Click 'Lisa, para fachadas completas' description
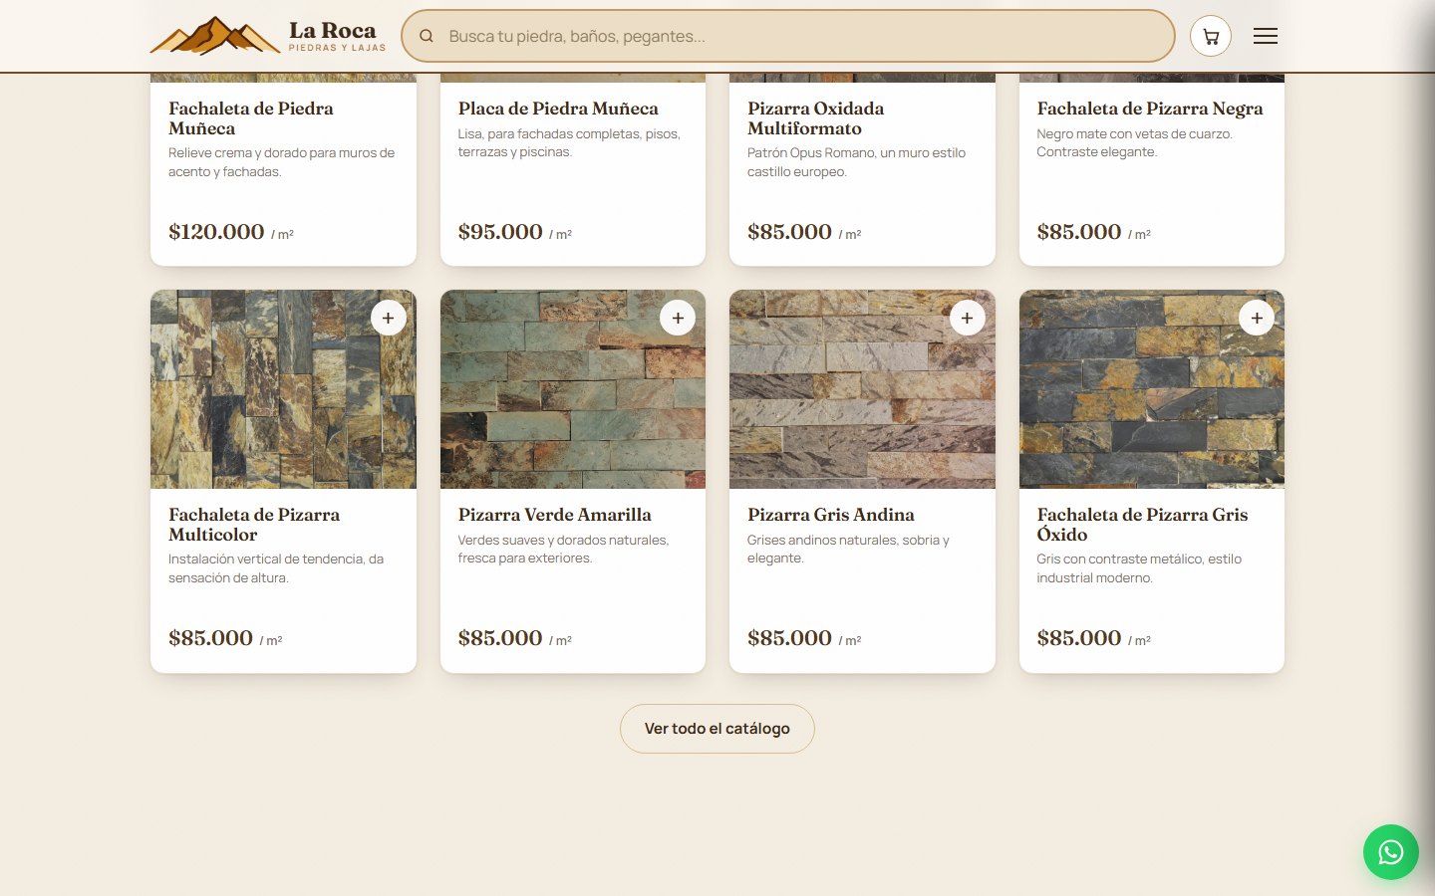1435x896 pixels. [569, 143]
